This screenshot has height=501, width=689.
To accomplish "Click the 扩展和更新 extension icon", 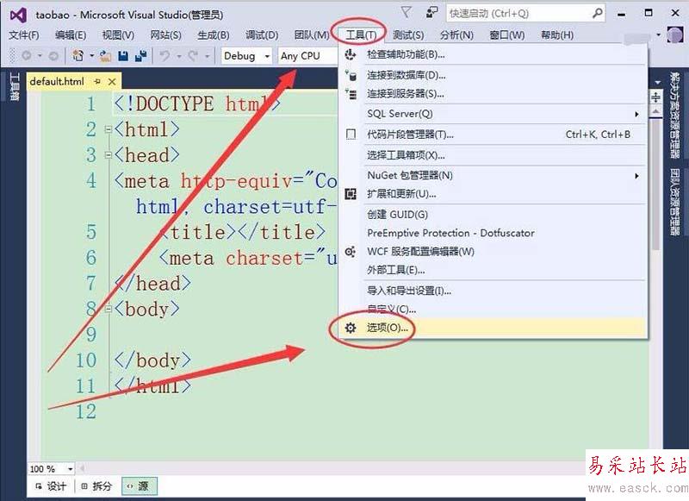I will click(351, 194).
